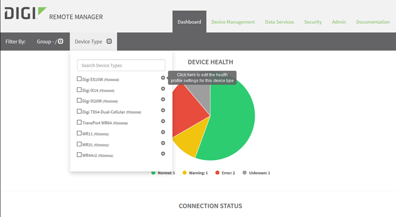Click the Normal: 5 legend label
Screen dimensions: 396x217
point(166,173)
